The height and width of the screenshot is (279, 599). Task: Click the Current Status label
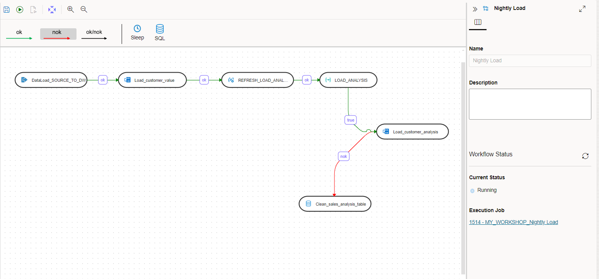coord(487,177)
